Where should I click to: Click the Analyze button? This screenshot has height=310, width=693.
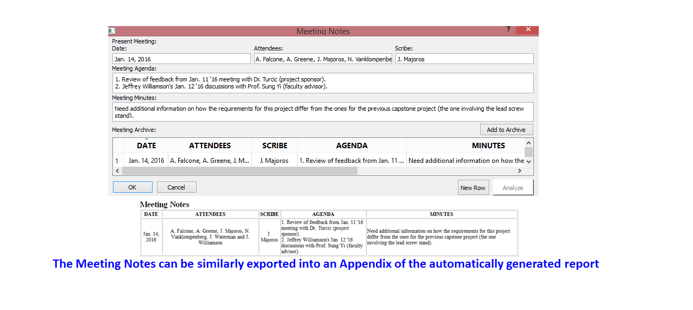coord(513,188)
